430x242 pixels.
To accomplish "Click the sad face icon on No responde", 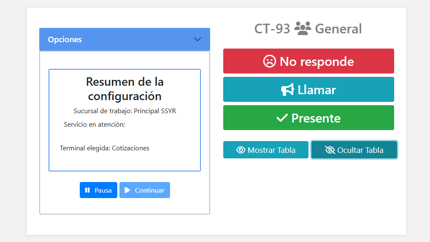I will (x=269, y=61).
